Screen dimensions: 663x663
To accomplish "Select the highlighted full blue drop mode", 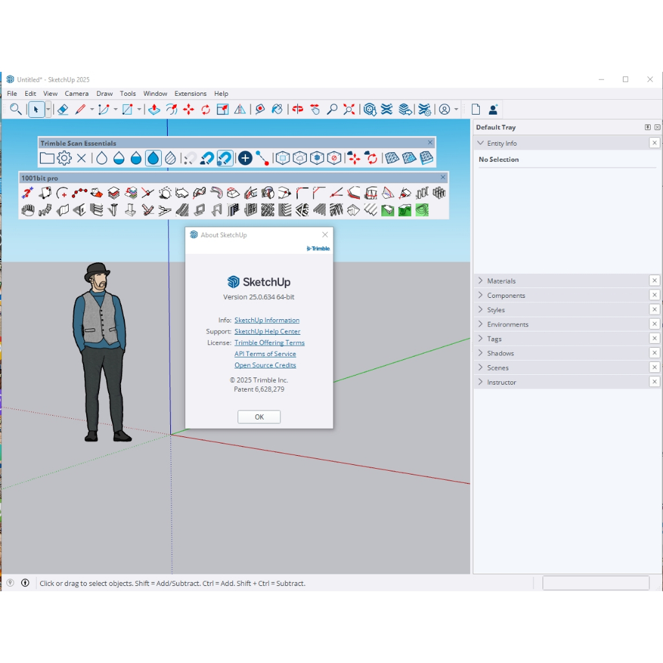I will (153, 158).
